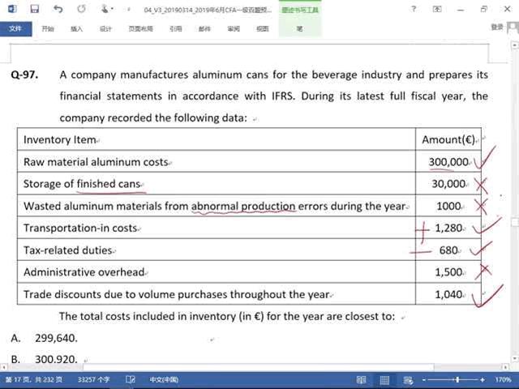The height and width of the screenshot is (389, 519).
Task: Open Ribbon Display Options
Action: tap(437, 9)
